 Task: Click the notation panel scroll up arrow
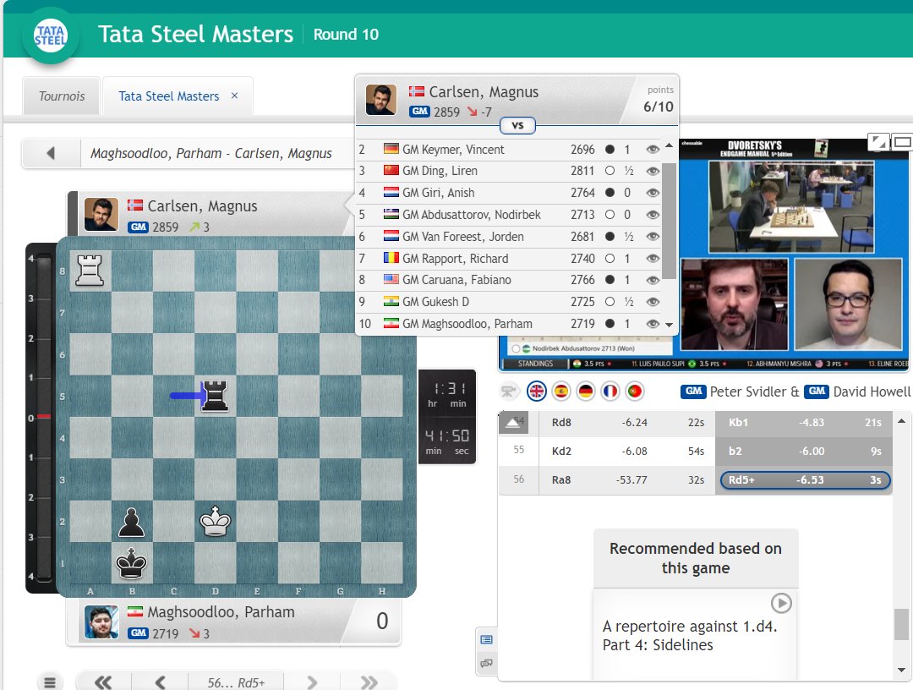tap(901, 420)
